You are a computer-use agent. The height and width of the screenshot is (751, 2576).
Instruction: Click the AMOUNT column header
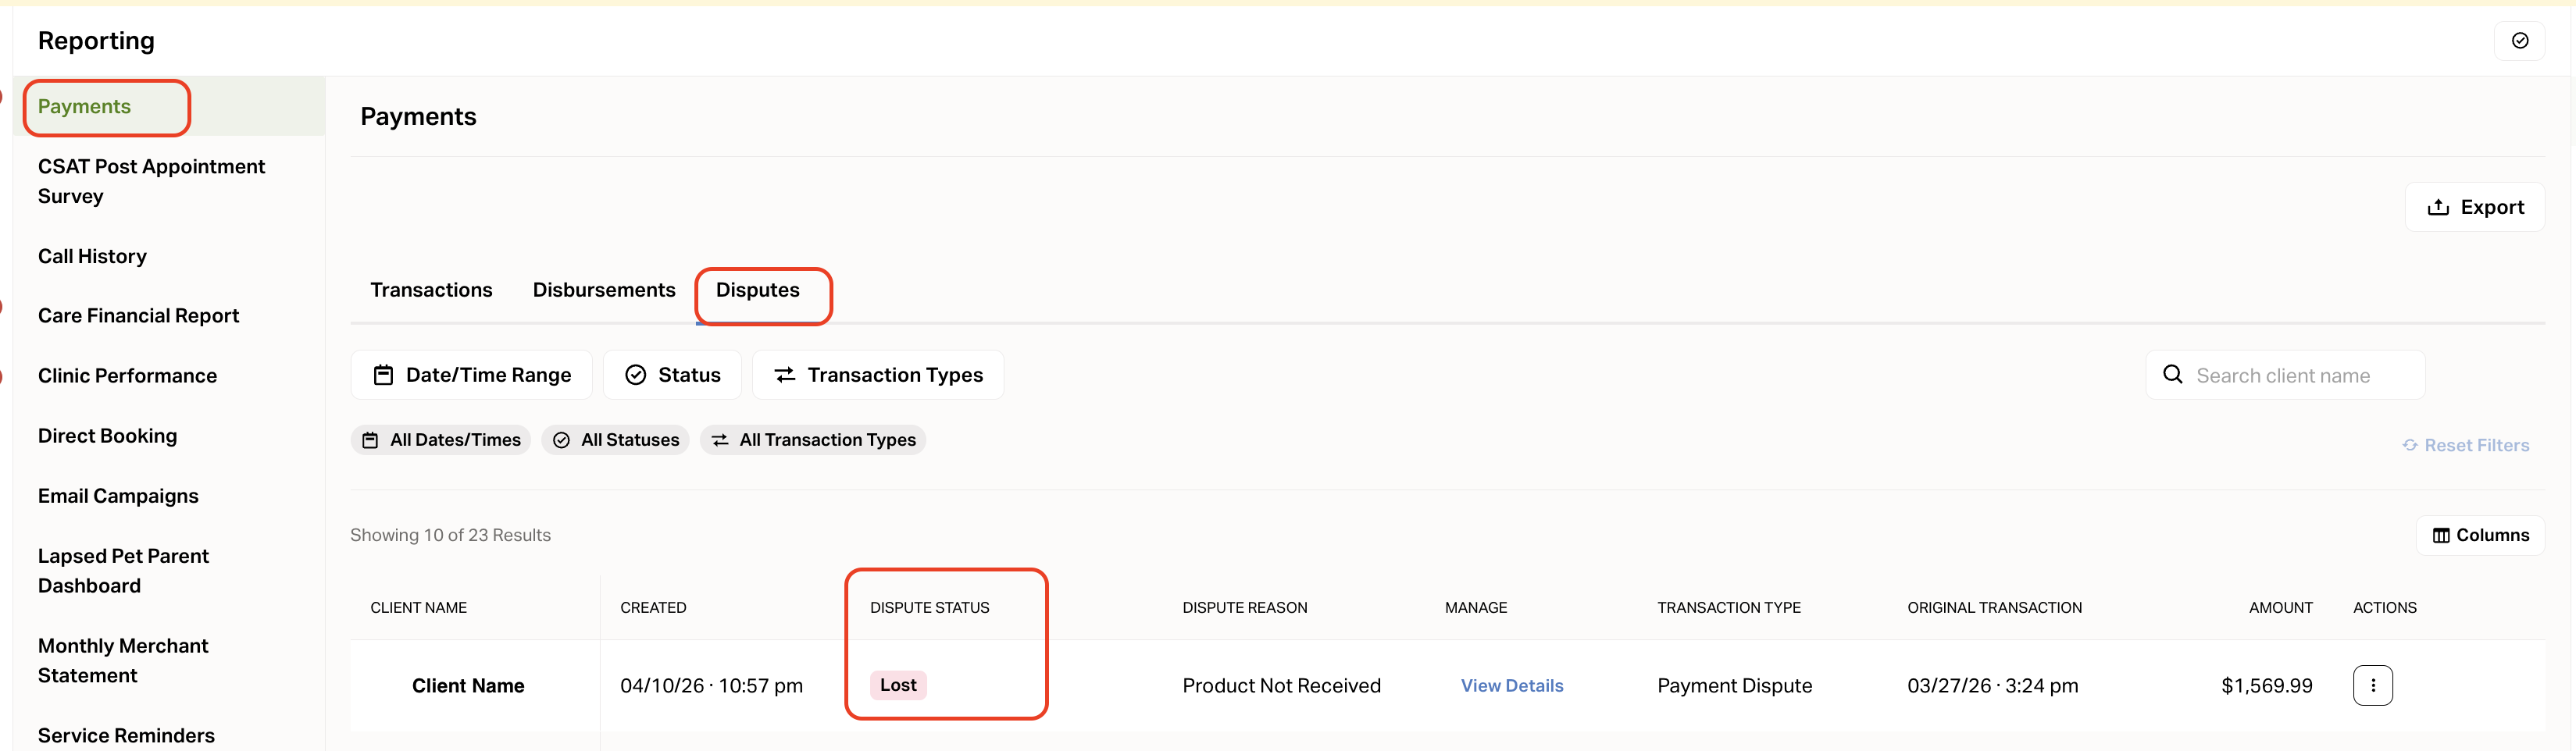pyautogui.click(x=2281, y=608)
